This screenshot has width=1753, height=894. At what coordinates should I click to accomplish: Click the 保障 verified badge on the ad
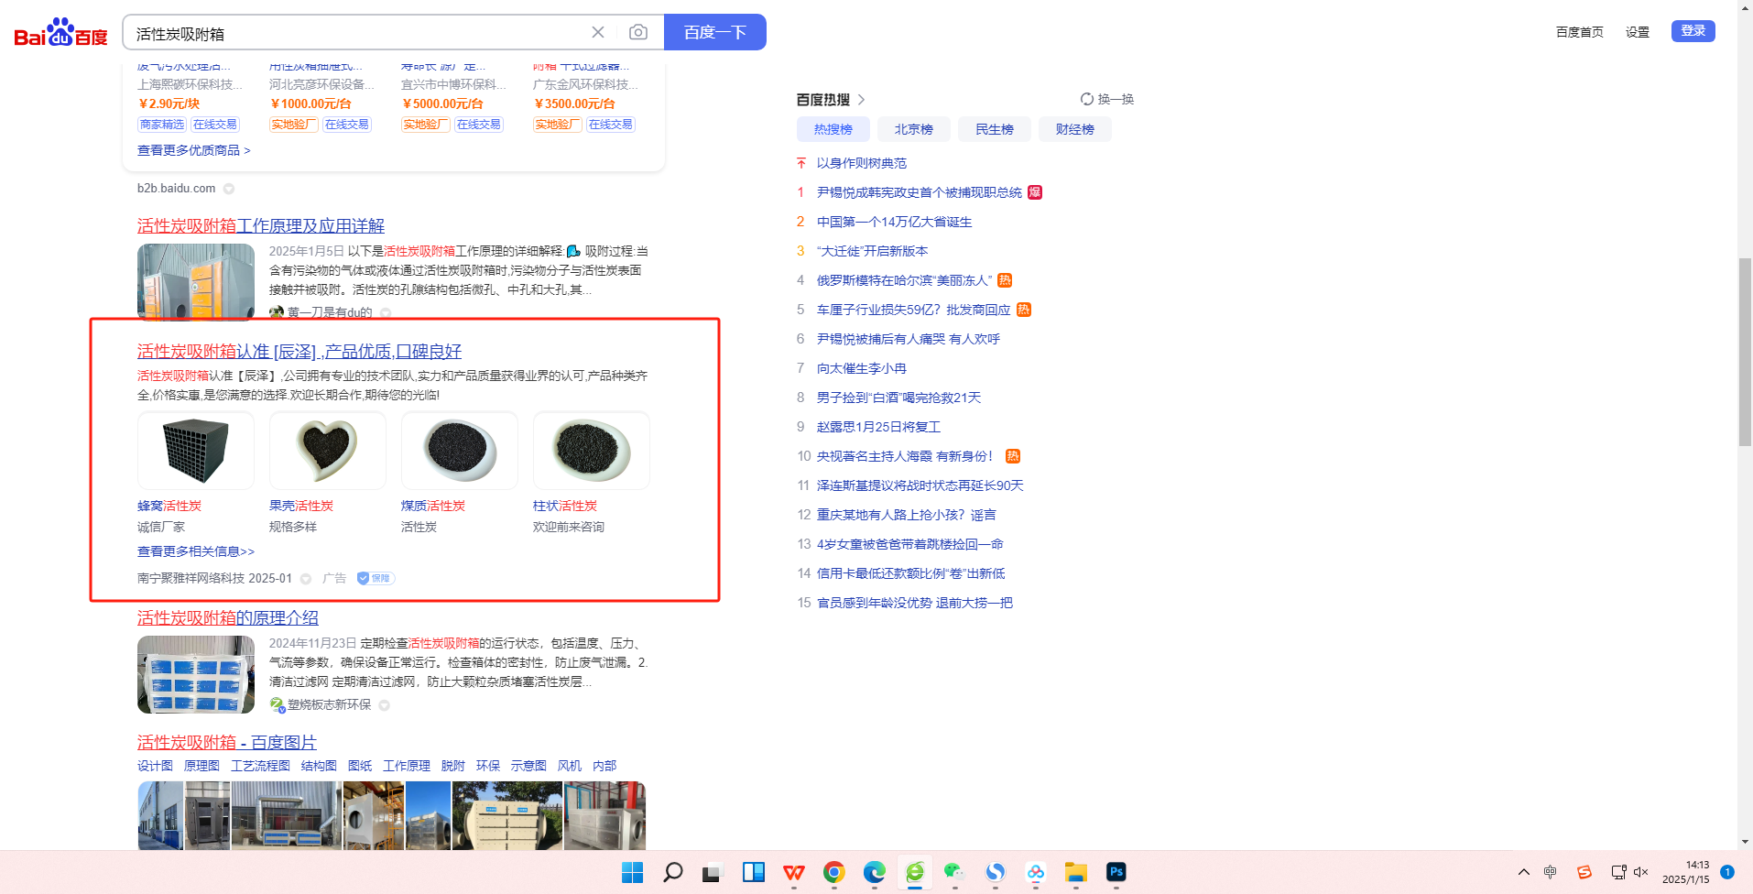click(x=376, y=578)
